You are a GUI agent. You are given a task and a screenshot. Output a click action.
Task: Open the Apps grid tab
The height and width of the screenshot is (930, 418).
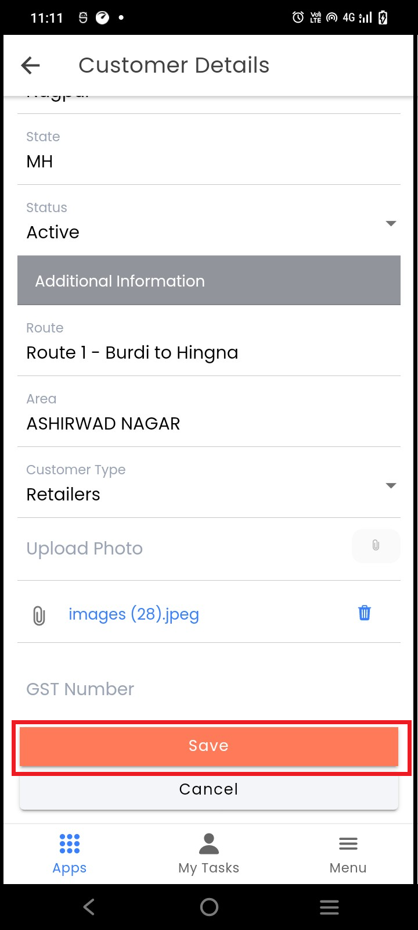coord(69,853)
